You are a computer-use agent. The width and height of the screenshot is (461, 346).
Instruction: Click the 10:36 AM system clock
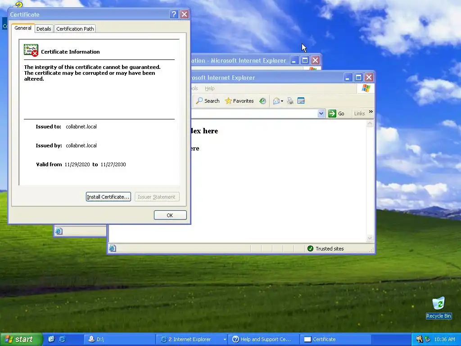click(444, 339)
